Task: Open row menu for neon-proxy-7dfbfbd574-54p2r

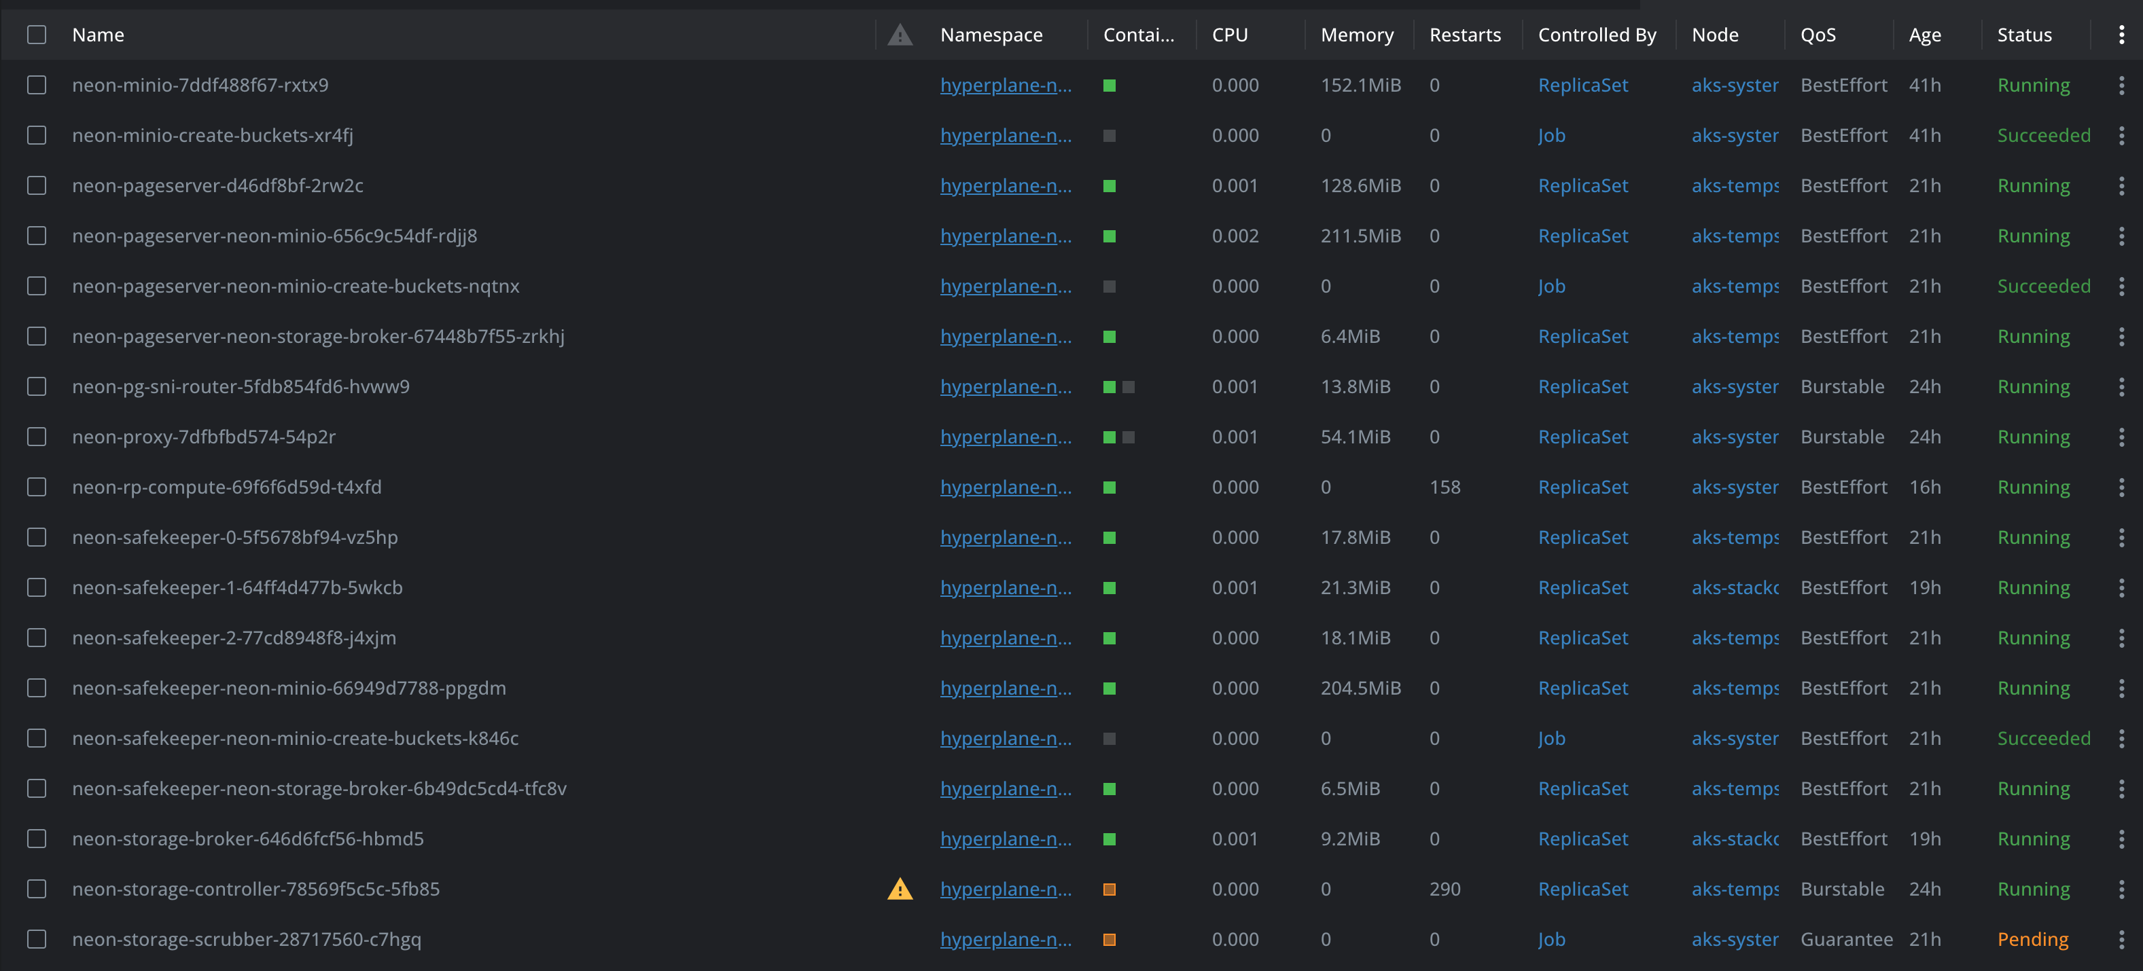Action: coord(2121,437)
